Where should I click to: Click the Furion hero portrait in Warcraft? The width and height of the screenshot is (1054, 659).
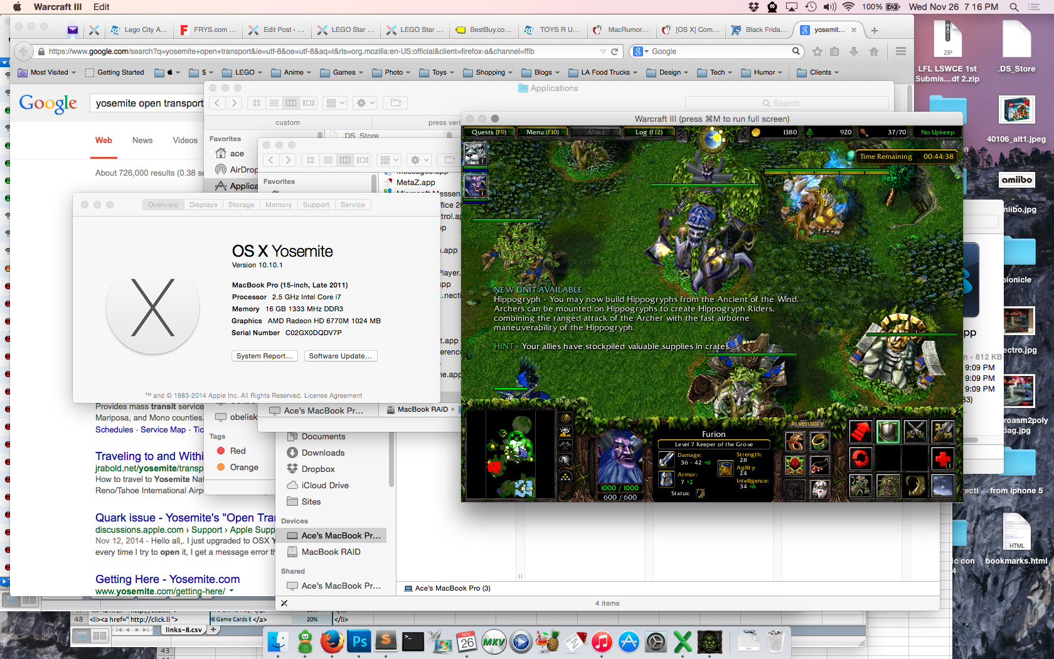pyautogui.click(x=620, y=457)
